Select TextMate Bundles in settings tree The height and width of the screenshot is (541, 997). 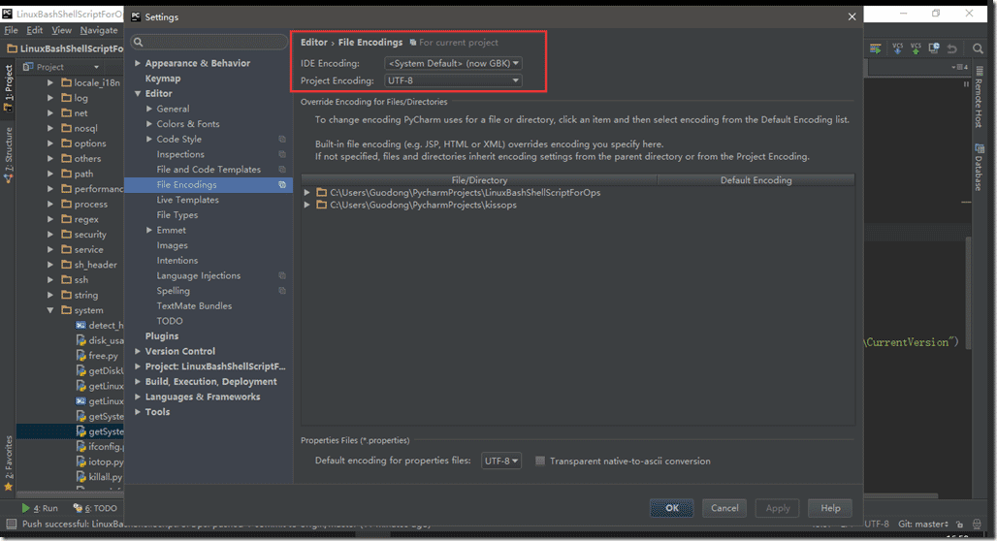tap(194, 305)
